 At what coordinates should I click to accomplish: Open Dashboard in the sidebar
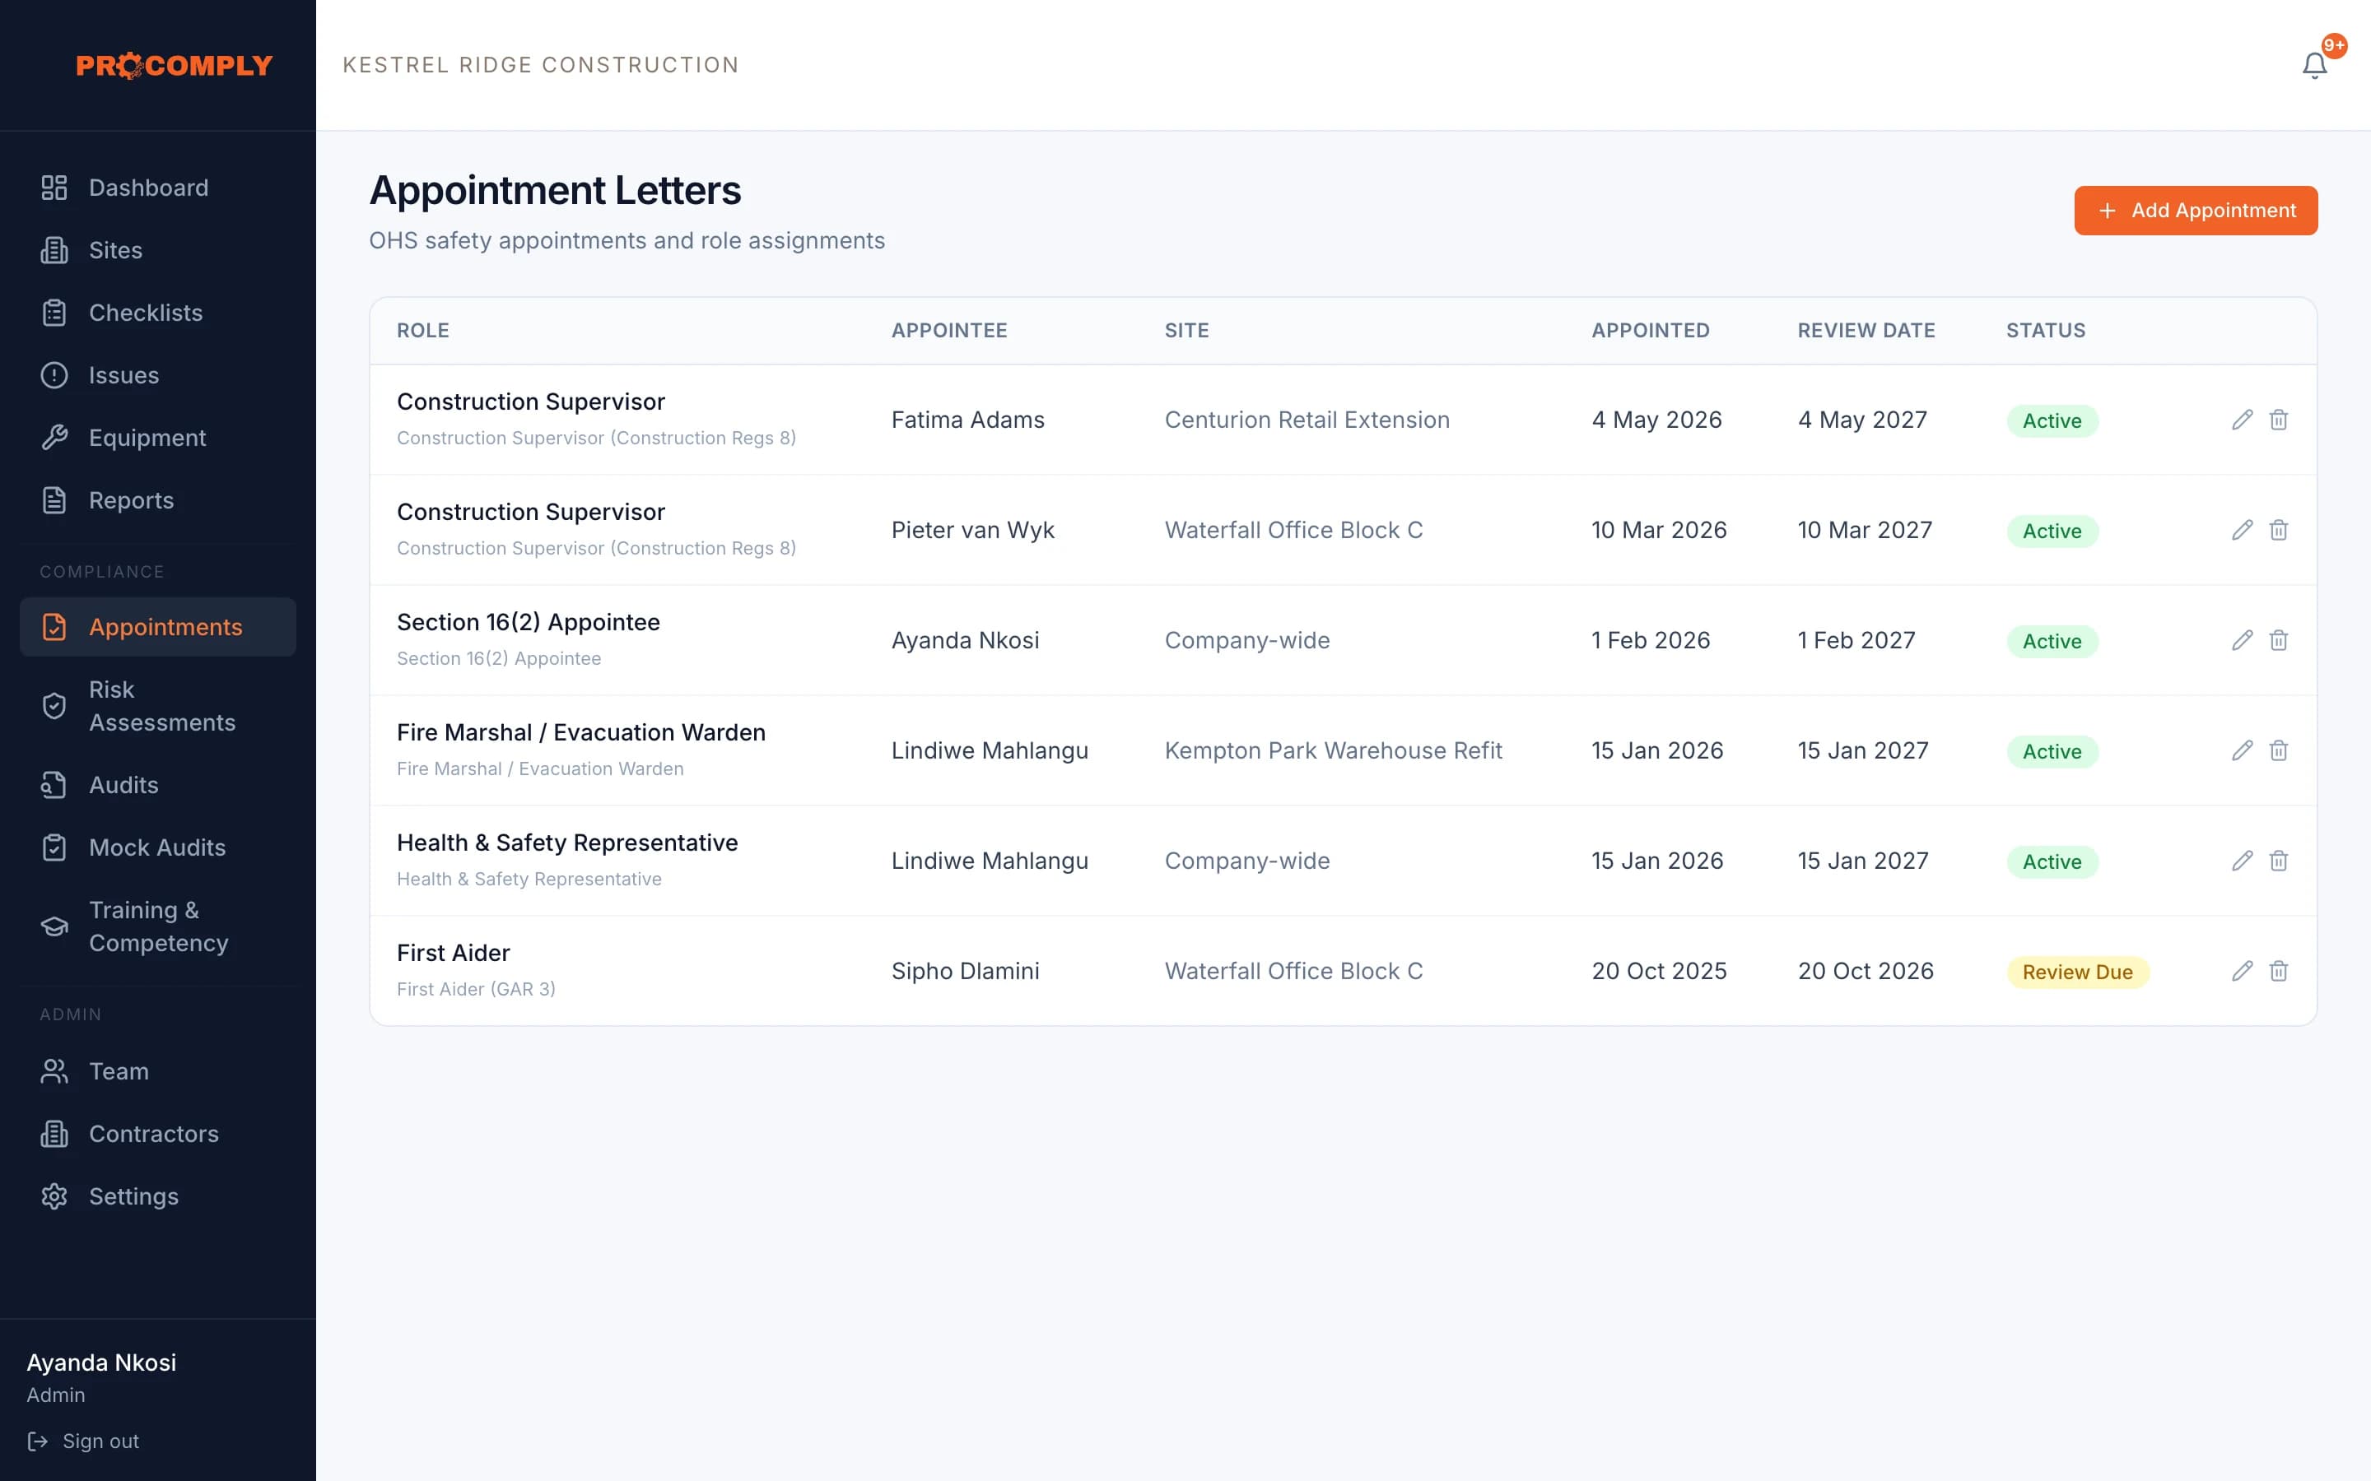(x=158, y=188)
